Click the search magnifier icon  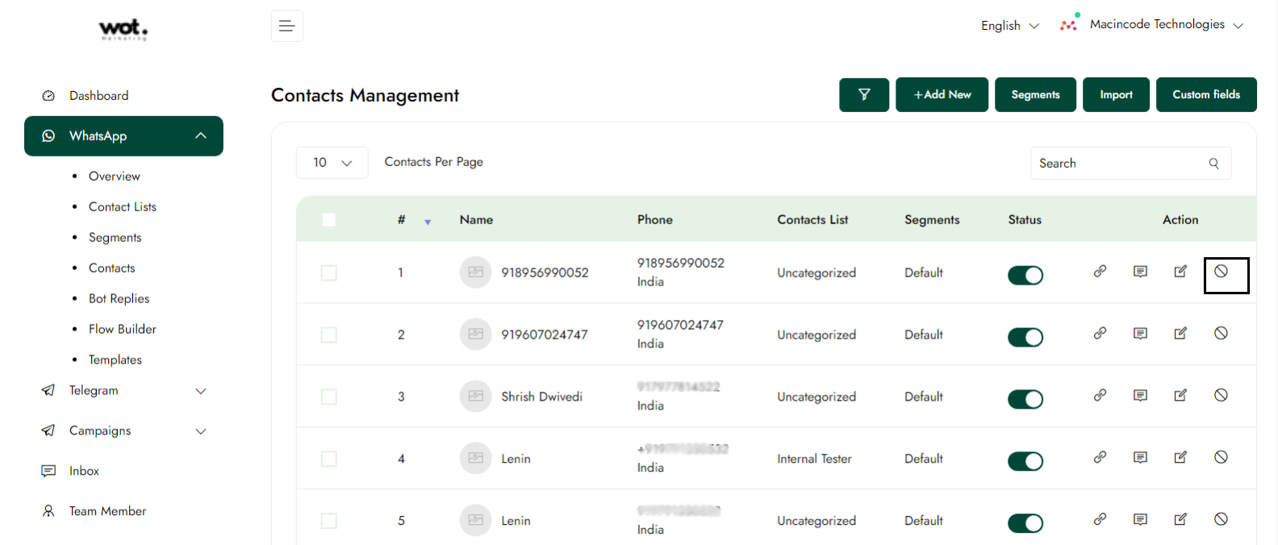[x=1213, y=164]
